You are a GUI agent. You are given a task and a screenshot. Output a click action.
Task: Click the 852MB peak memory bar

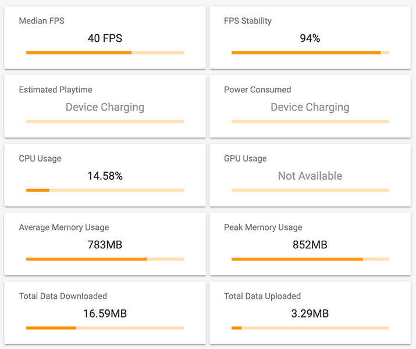pos(310,259)
